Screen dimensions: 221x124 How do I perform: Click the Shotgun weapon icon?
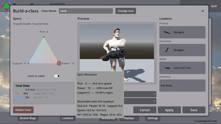click(x=167, y=50)
